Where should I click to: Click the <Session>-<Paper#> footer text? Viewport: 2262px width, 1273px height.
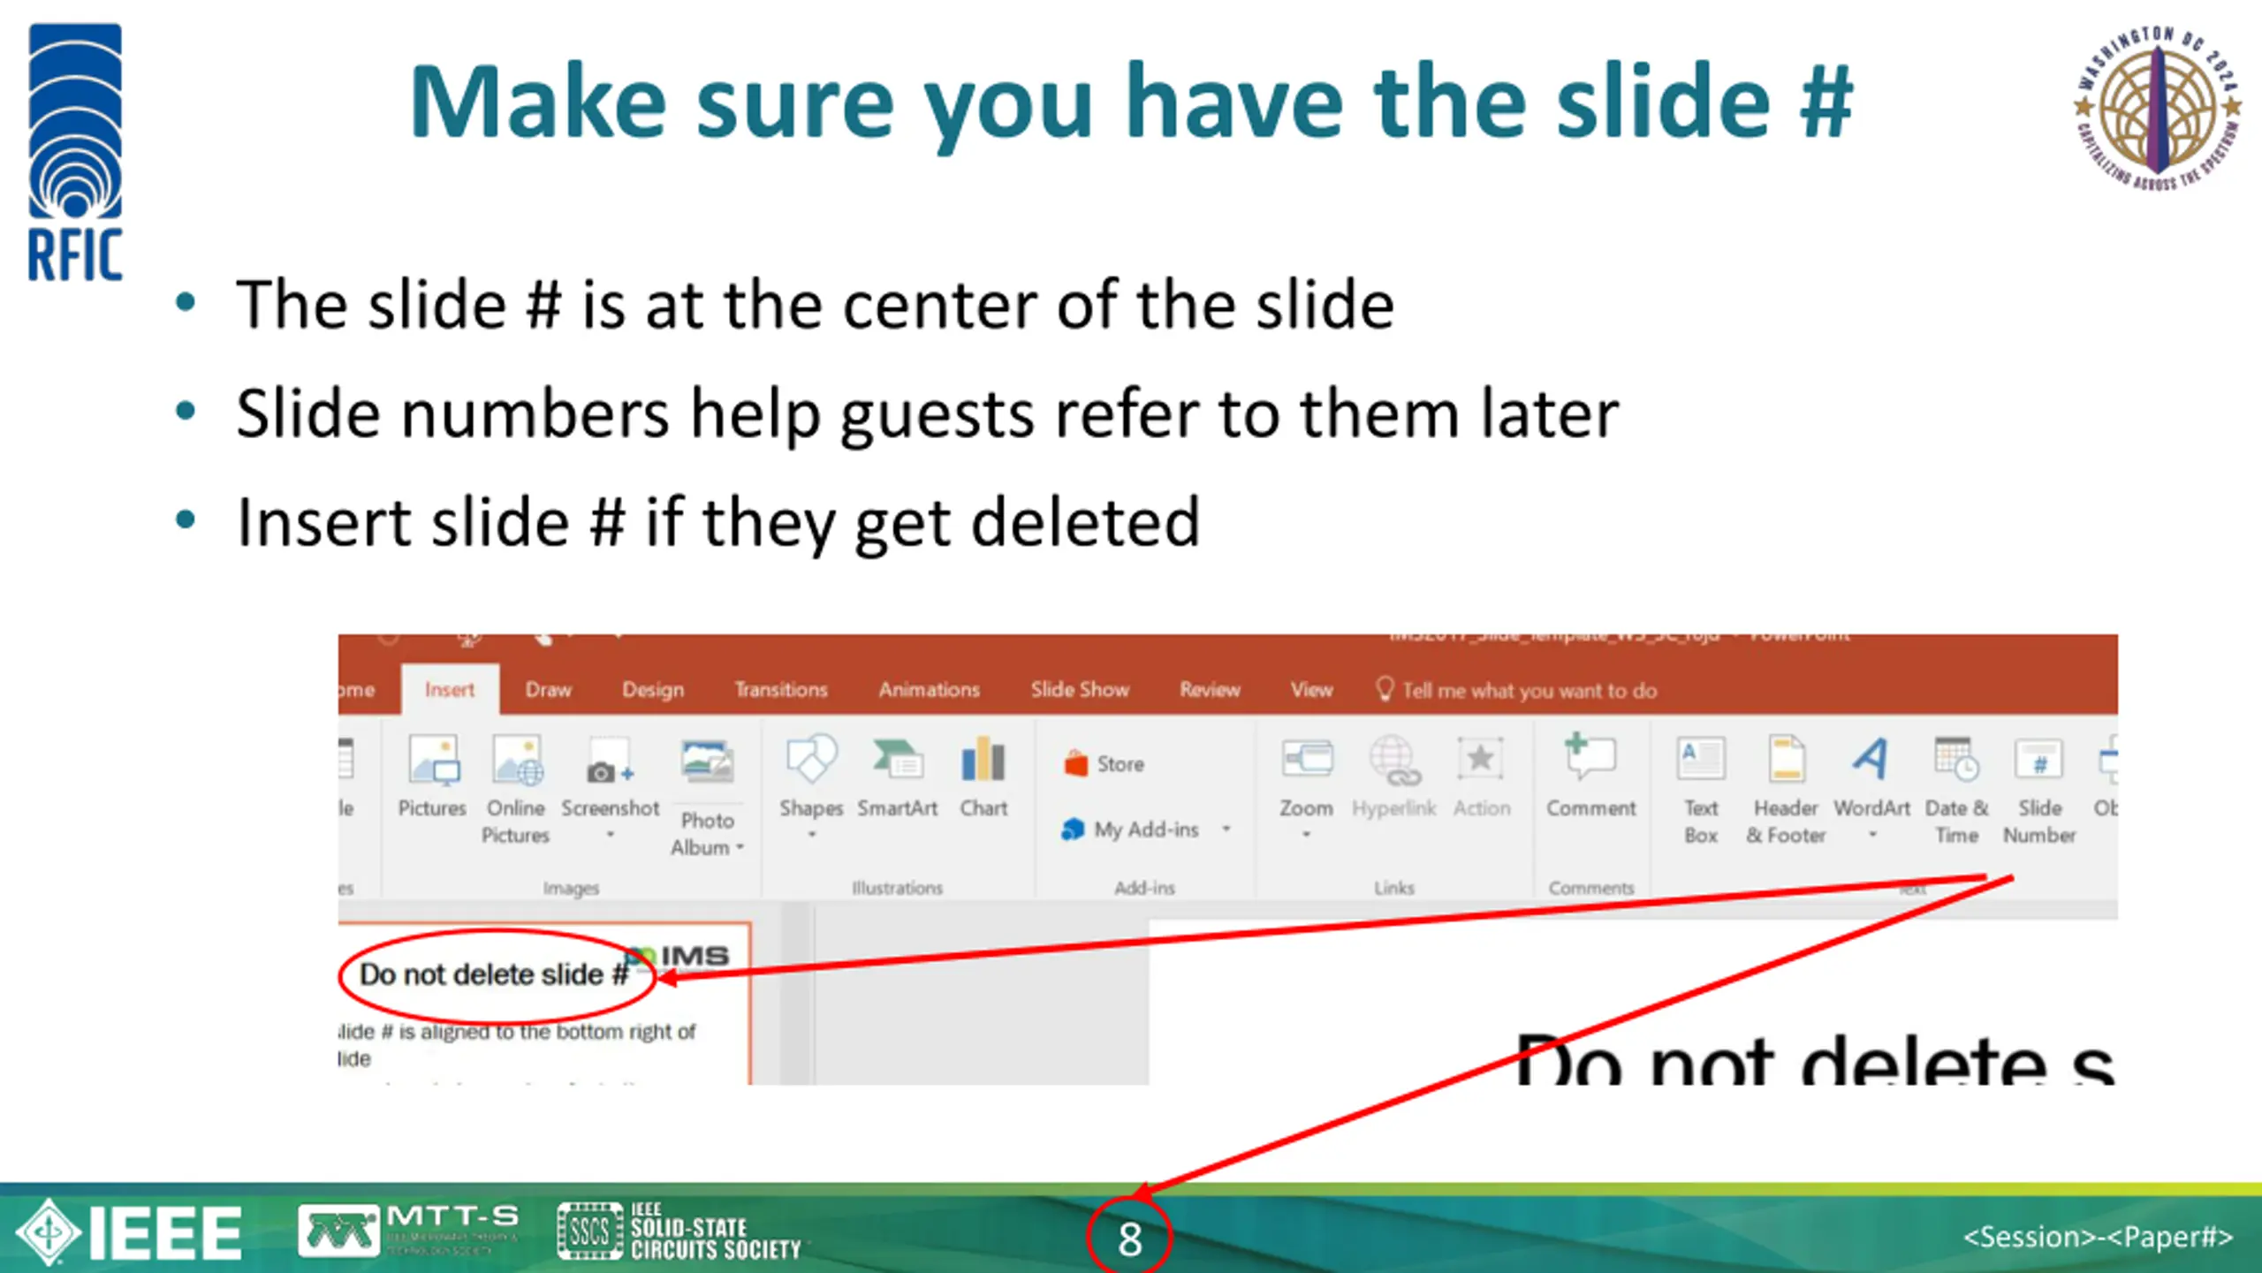point(2098,1237)
